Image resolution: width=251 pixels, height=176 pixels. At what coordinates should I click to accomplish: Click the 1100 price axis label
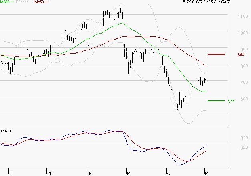(x=243, y=16)
